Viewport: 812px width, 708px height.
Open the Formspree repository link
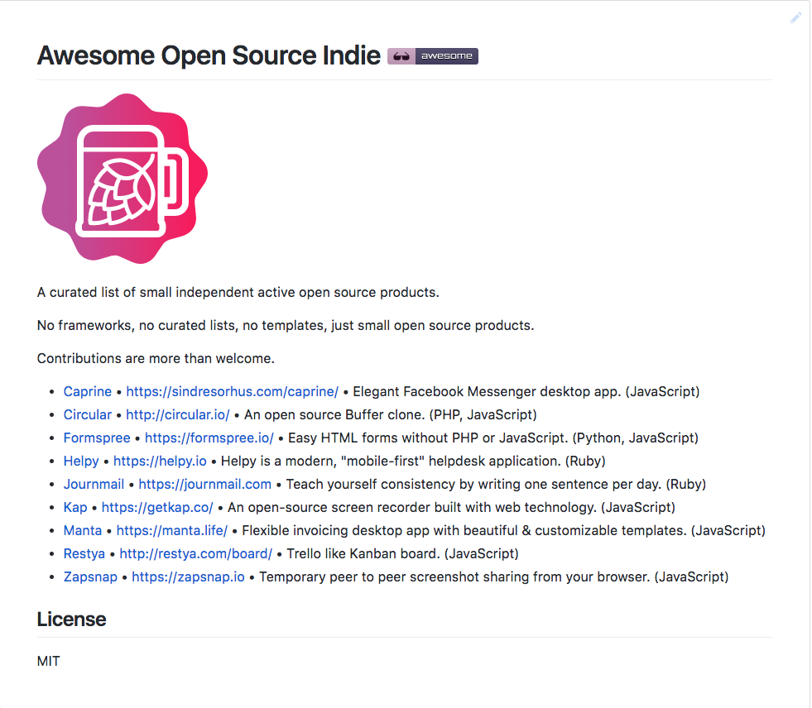[x=97, y=438]
